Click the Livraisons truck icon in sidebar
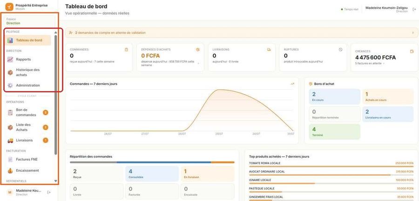 (x=10, y=141)
